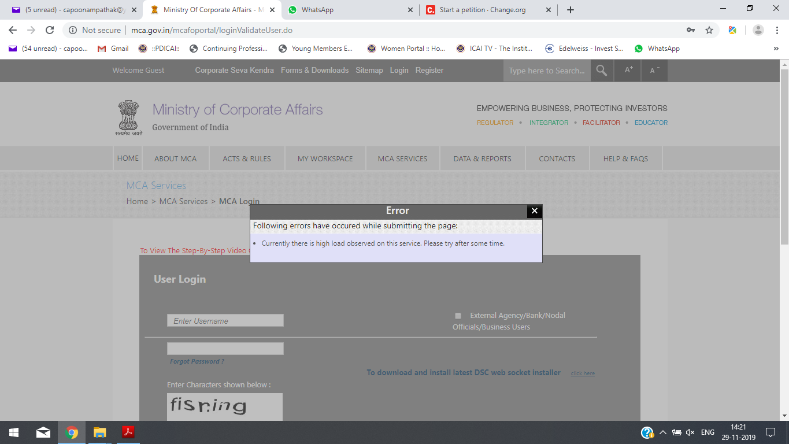Switch to the WhatsApp browser tab
This screenshot has height=444, width=789.
350,10
